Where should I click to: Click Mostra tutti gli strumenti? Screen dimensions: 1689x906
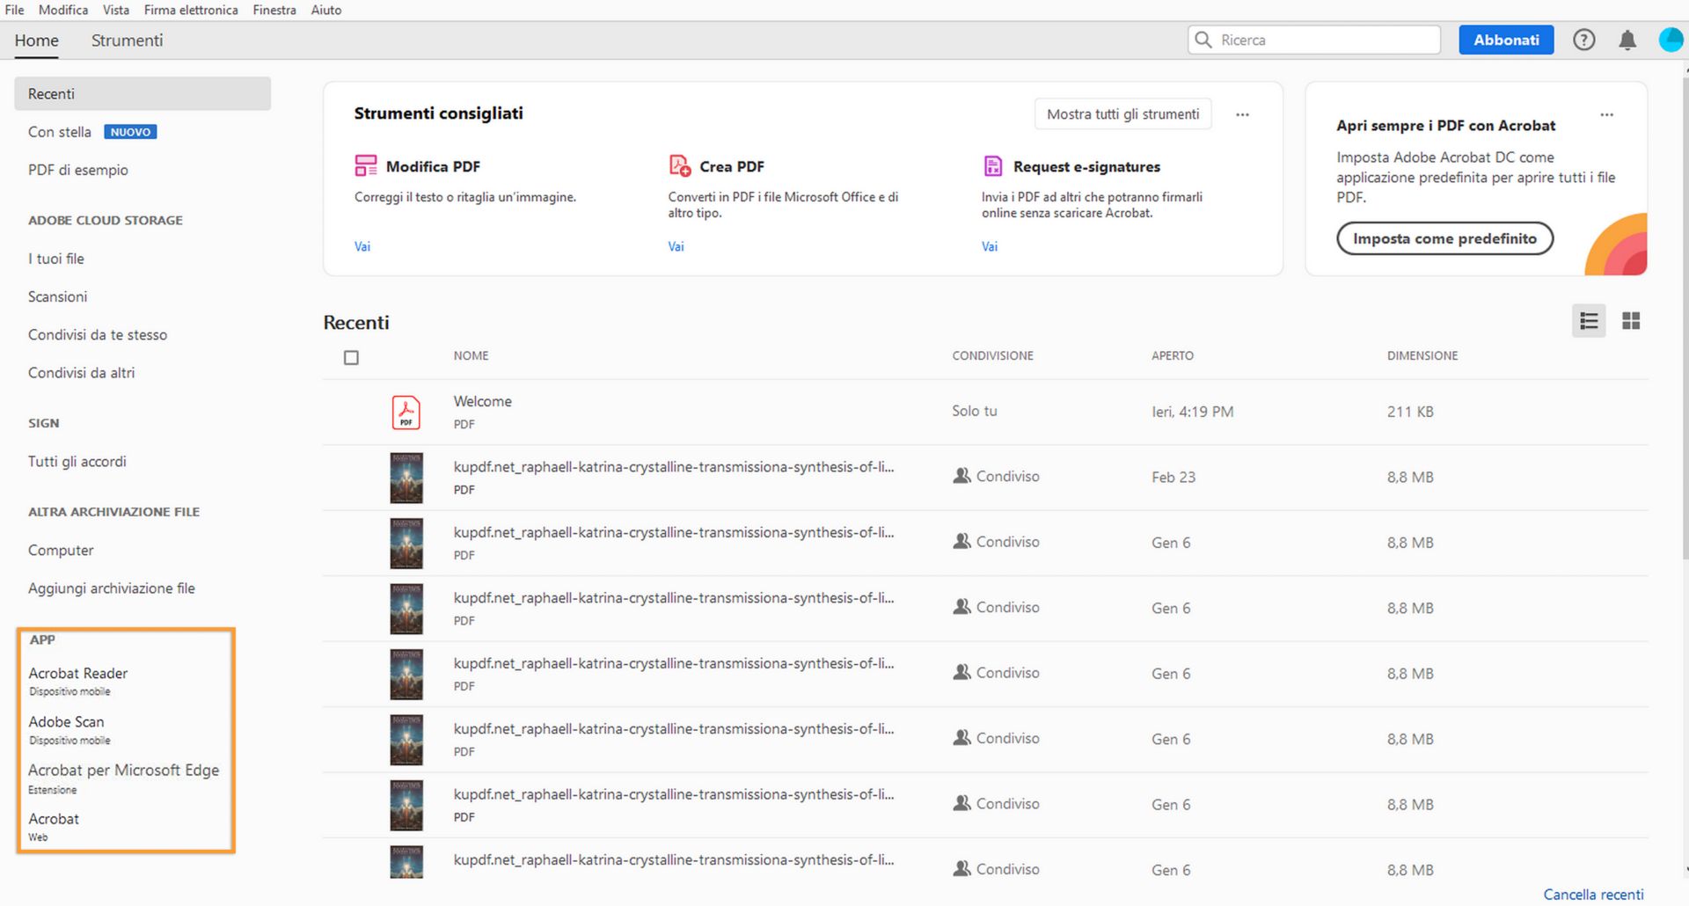[1122, 114]
